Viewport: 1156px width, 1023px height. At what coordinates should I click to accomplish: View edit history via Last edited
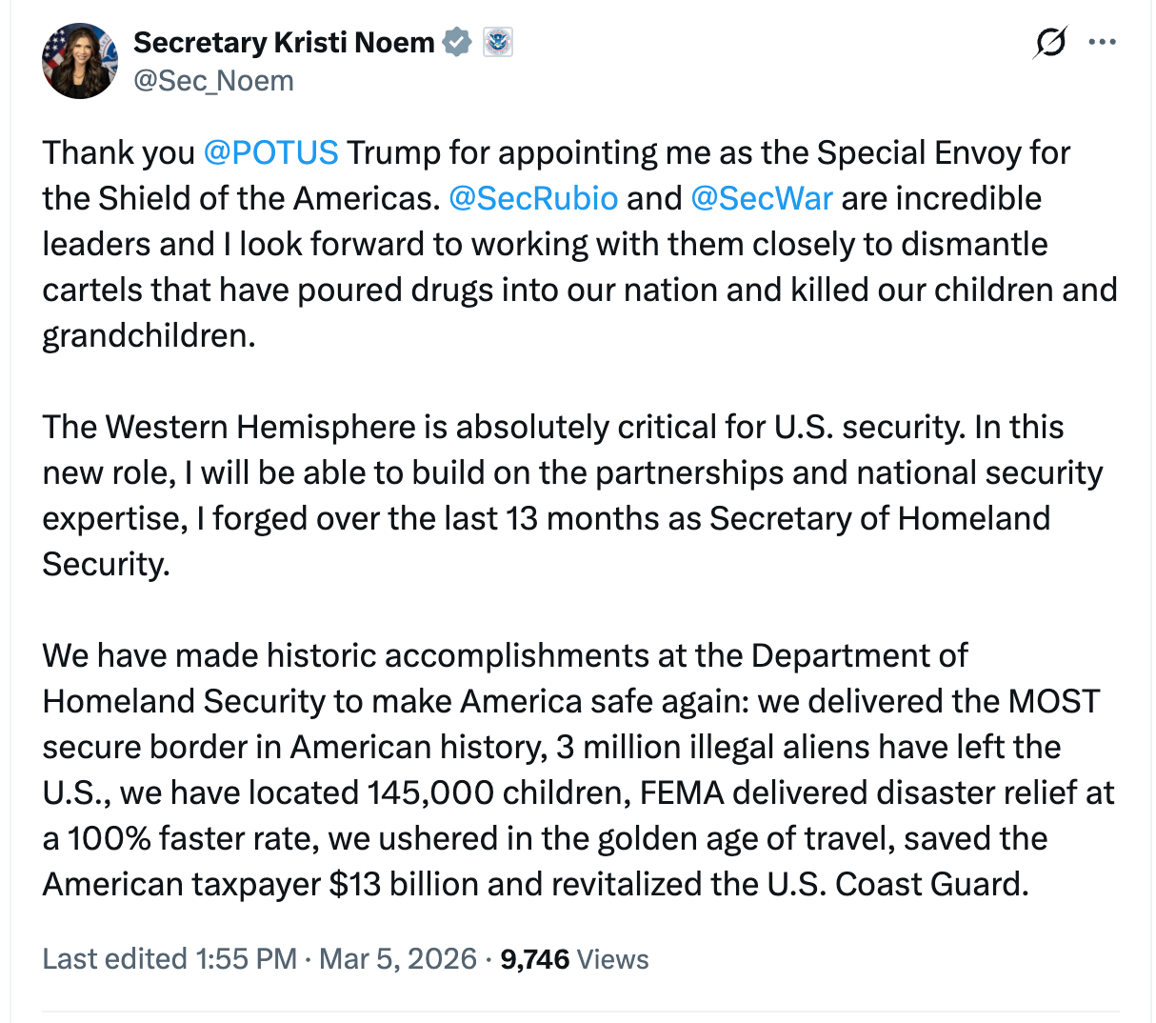114,959
